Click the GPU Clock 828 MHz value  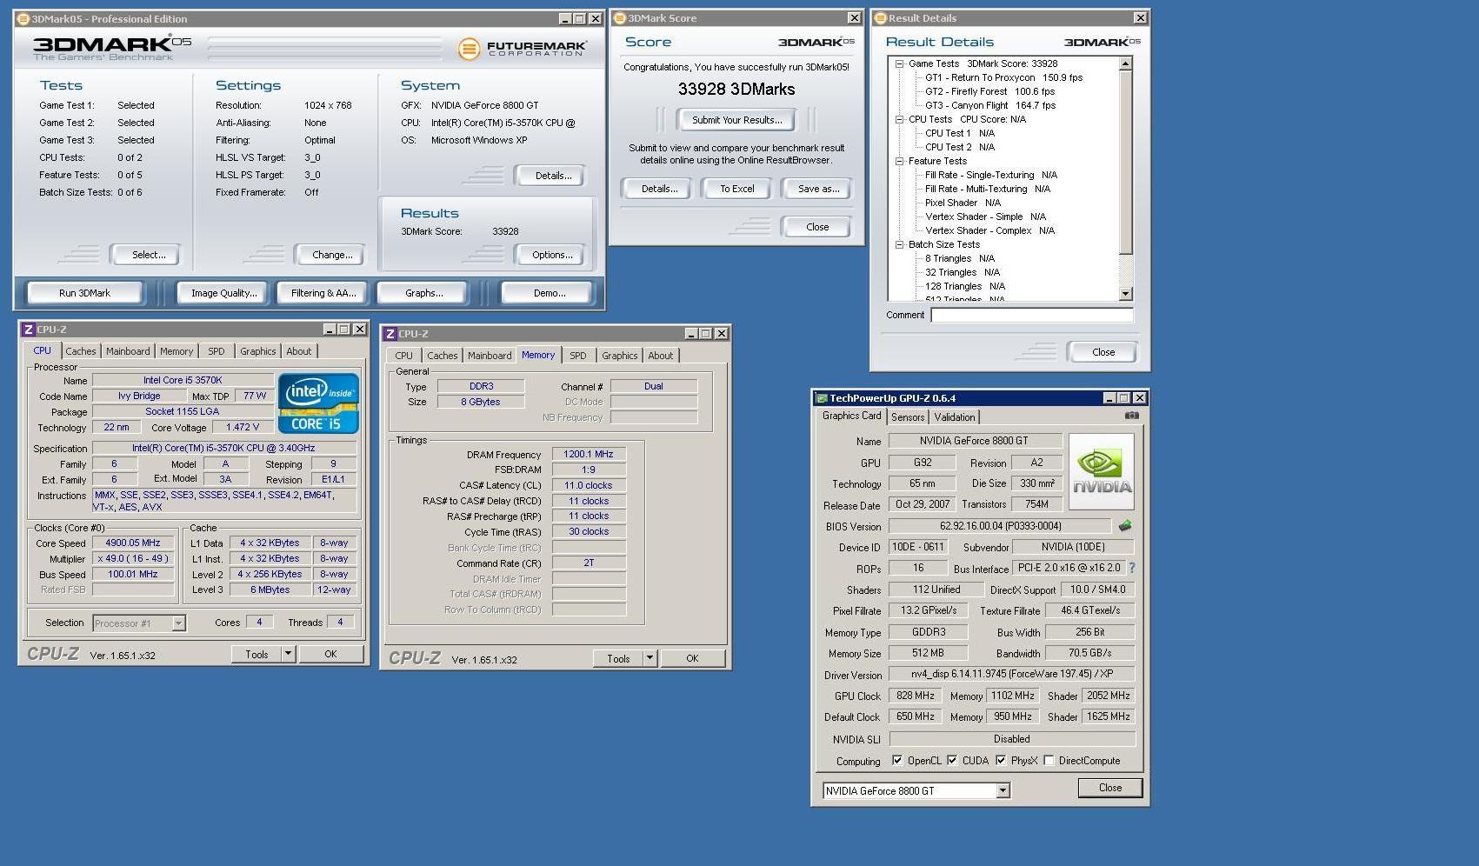(x=916, y=696)
